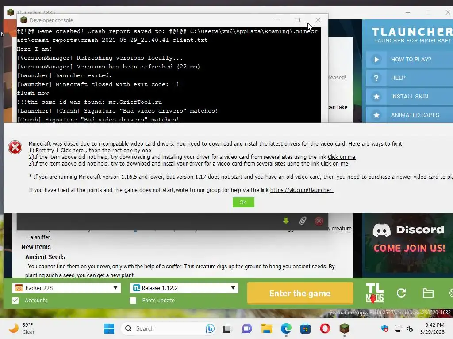
Task: Open HOW TO PLAY? in TLauncher sidebar
Action: (409, 60)
